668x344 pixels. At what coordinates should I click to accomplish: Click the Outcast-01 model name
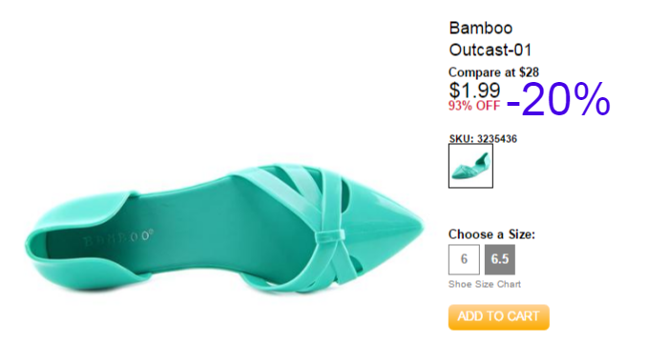pos(491,51)
